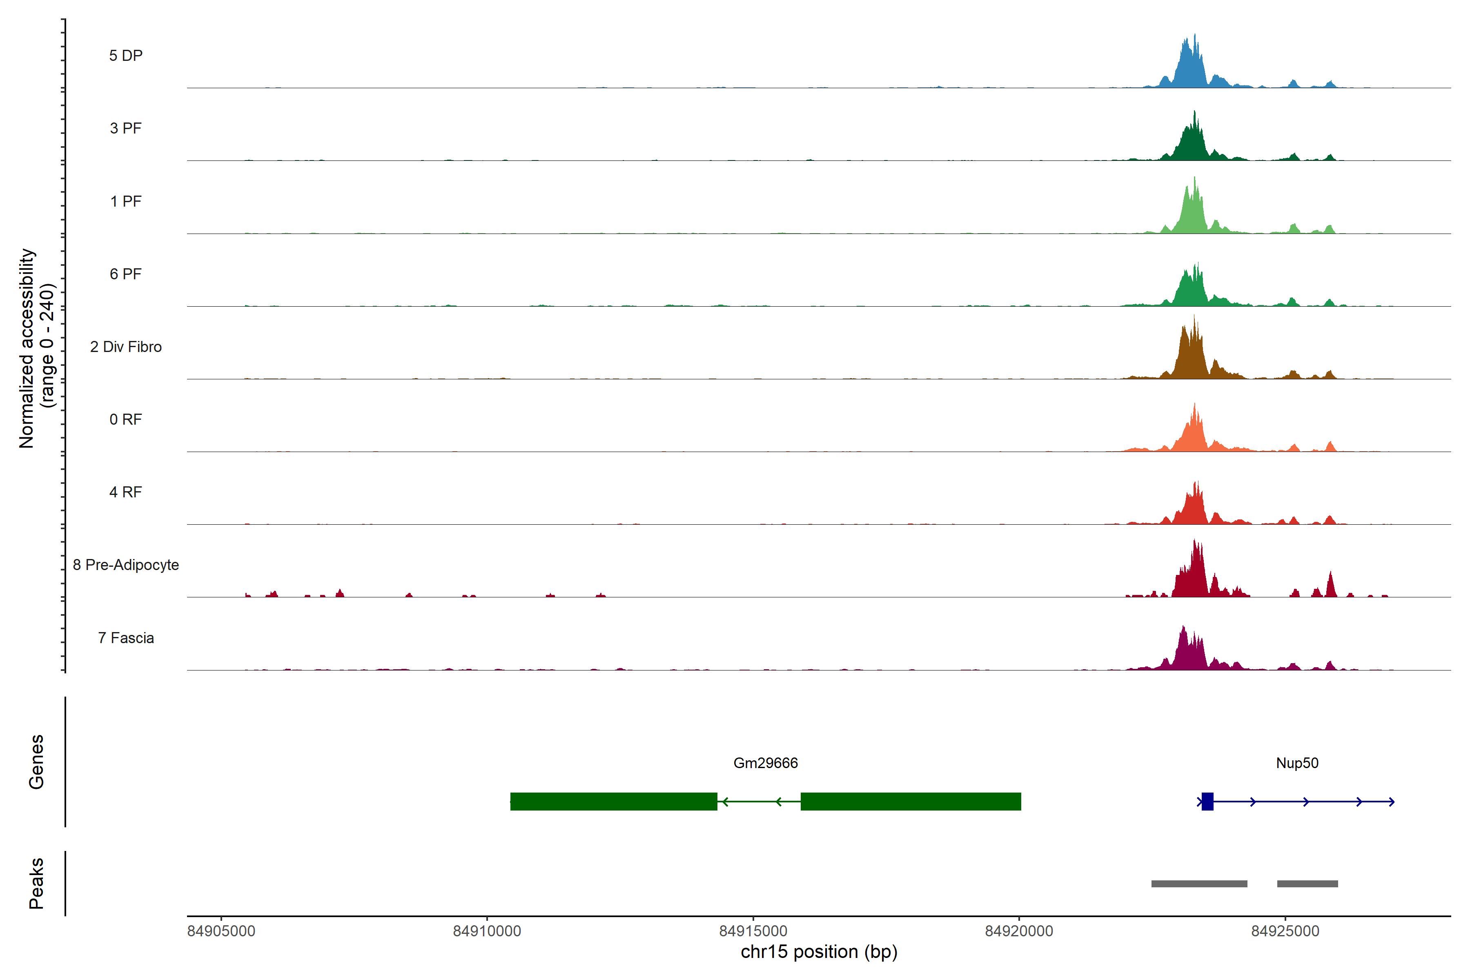
Task: Click the 3 PF track label
Action: [126, 128]
